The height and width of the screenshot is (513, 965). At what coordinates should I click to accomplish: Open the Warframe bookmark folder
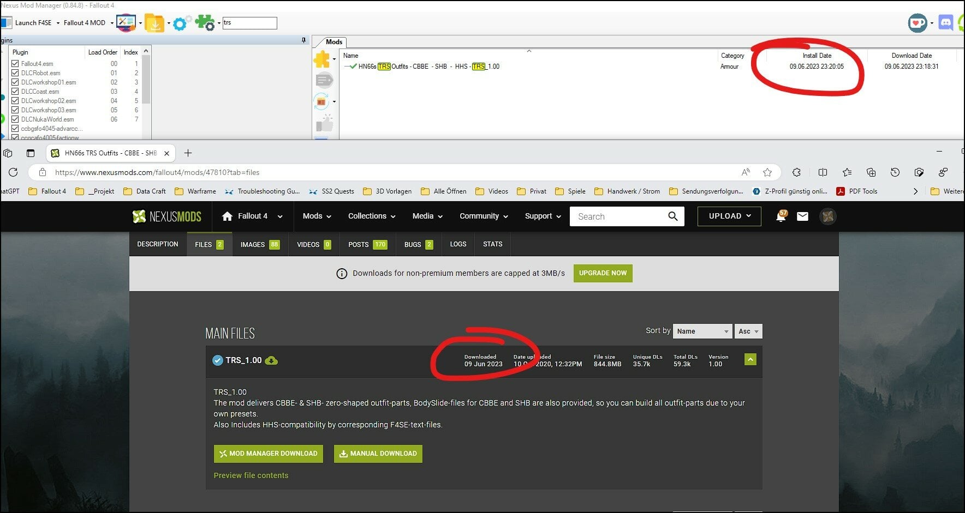click(195, 191)
